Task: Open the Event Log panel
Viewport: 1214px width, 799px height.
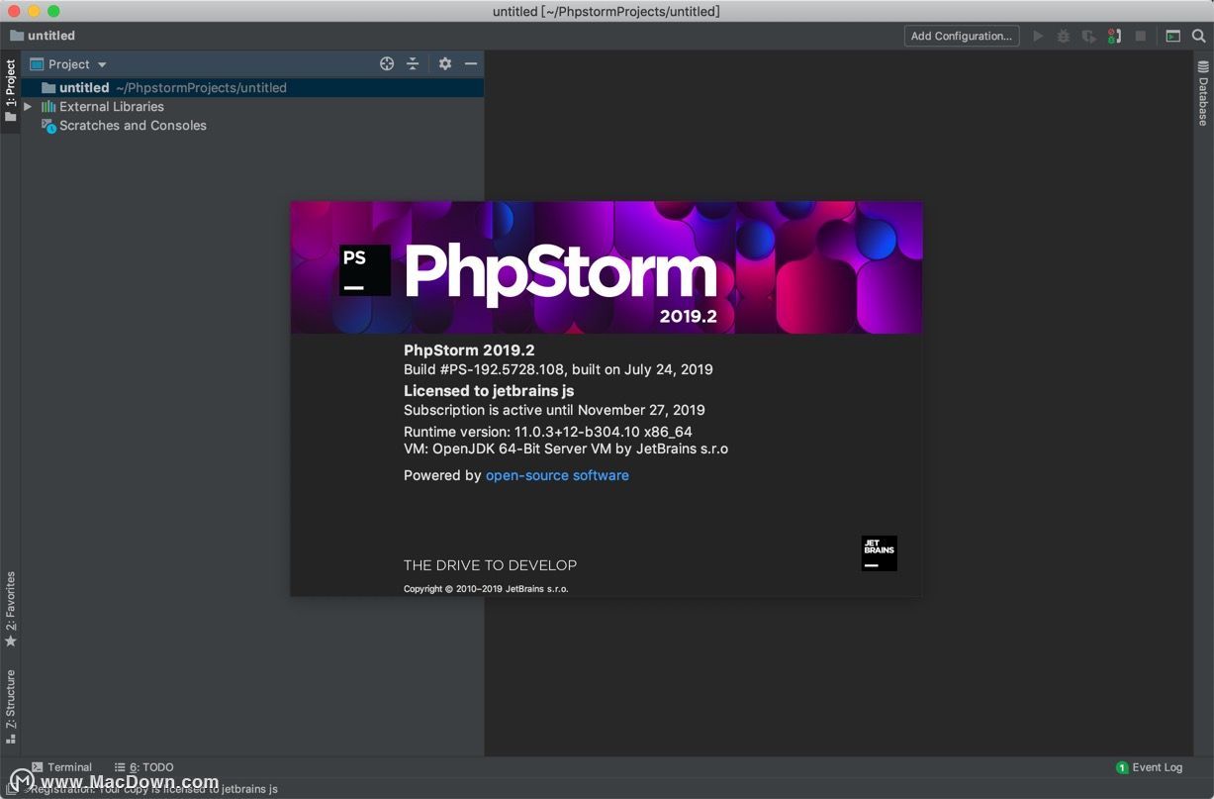Action: coord(1149,767)
